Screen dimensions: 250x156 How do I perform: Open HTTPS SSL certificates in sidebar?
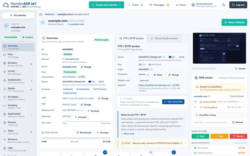tap(18, 72)
